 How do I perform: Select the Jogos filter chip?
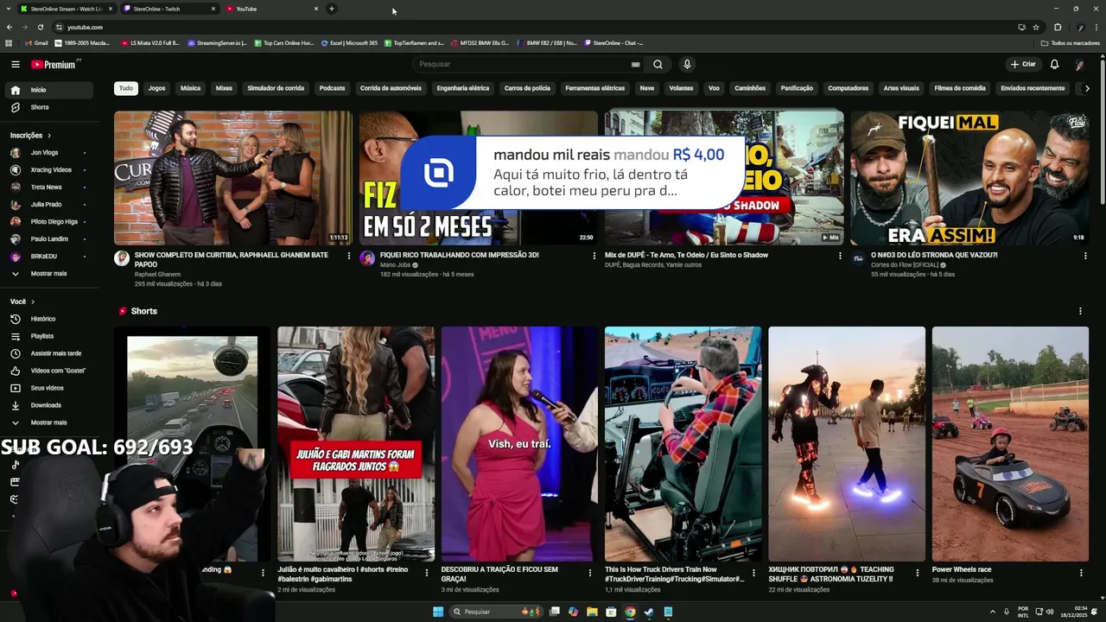[156, 88]
